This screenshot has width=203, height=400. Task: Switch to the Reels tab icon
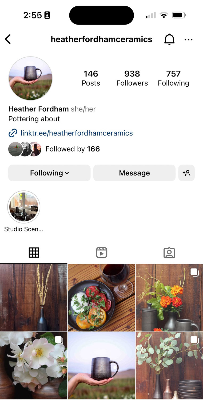[101, 252]
